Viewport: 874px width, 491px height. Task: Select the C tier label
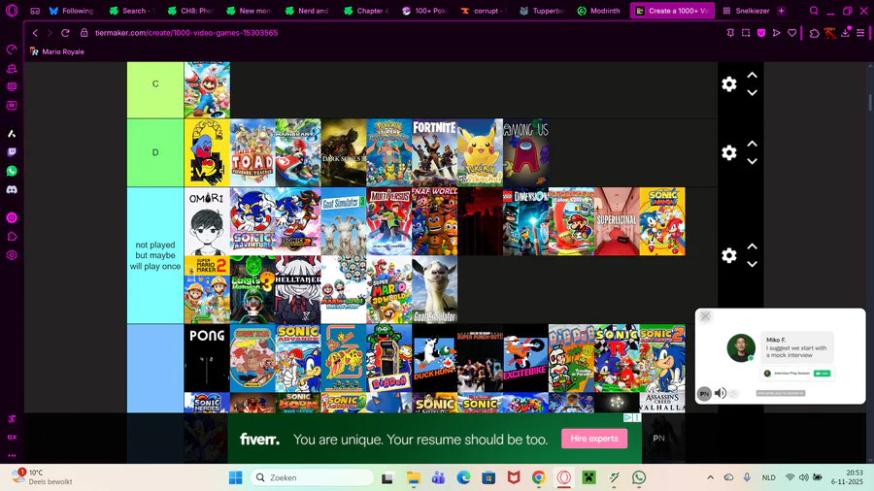pyautogui.click(x=155, y=84)
